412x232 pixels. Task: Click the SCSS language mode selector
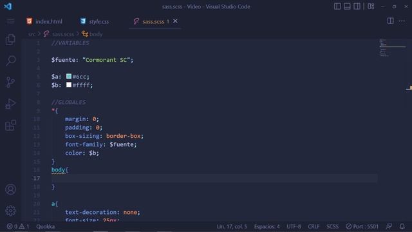pos(332,226)
